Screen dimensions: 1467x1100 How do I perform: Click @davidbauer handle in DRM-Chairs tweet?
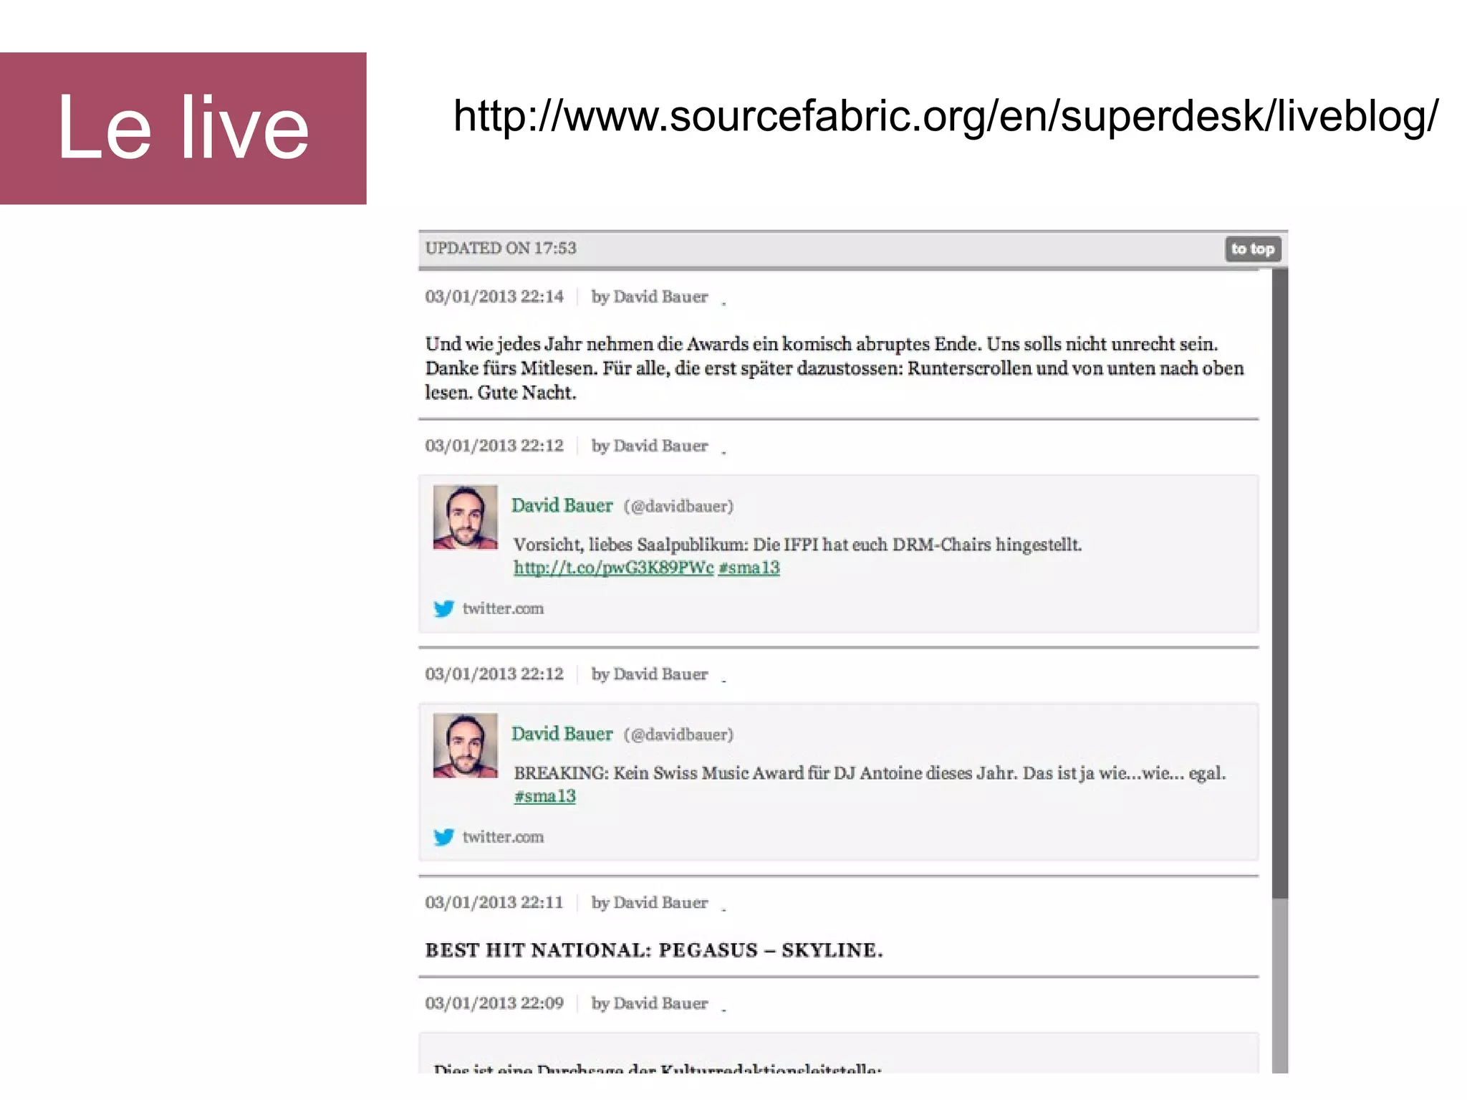coord(678,507)
